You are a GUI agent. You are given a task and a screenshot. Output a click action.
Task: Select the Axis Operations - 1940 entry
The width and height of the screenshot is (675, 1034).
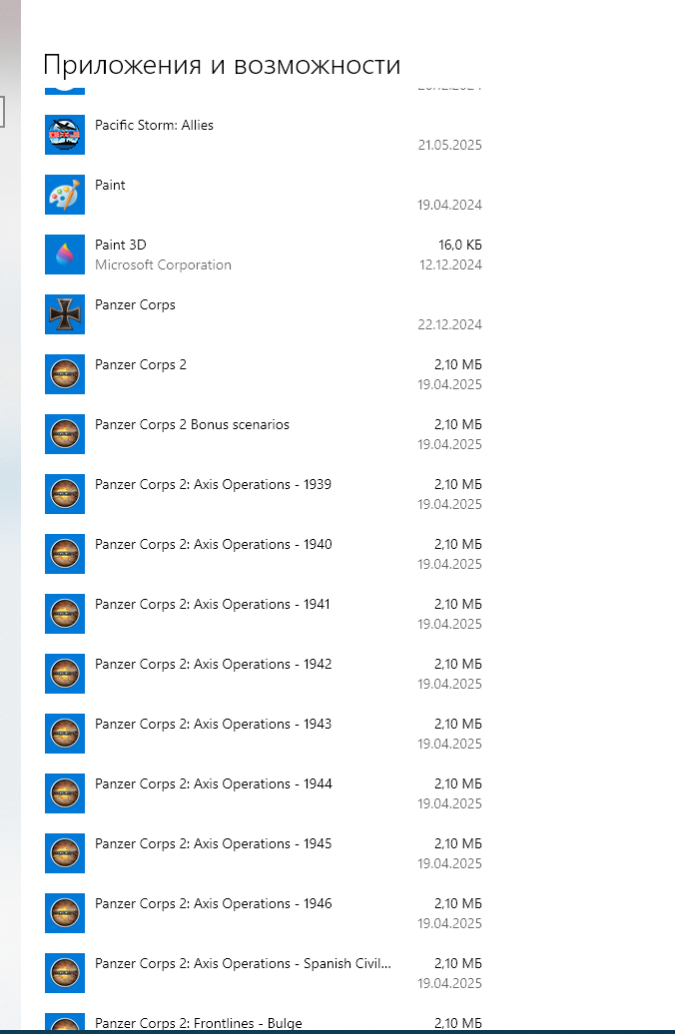pos(264,554)
